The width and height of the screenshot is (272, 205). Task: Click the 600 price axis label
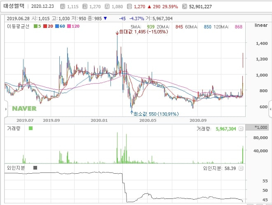263,107
